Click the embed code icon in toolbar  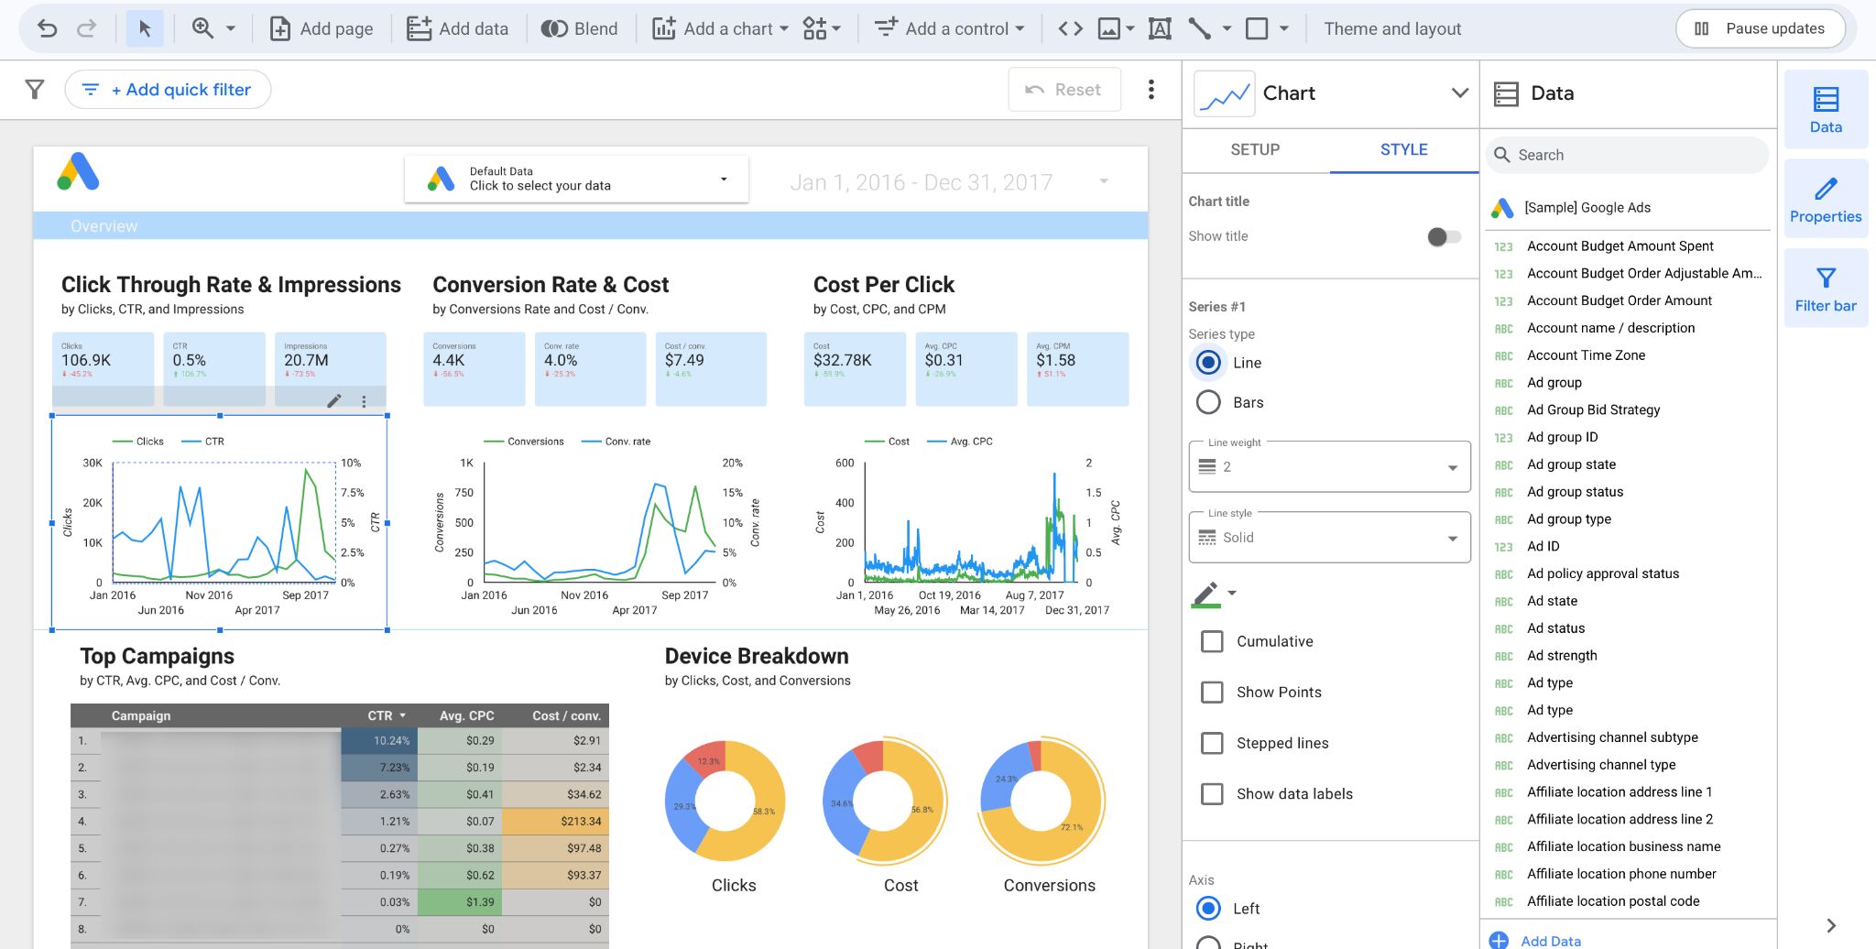[x=1069, y=28]
